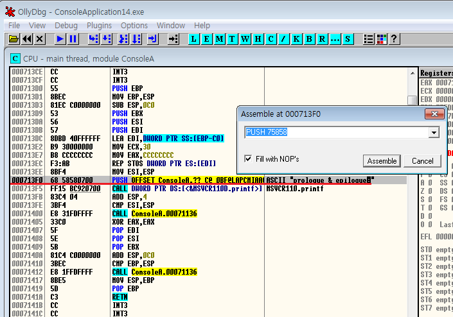
Task: Expand the assemble command history dropdown
Action: coord(434,132)
